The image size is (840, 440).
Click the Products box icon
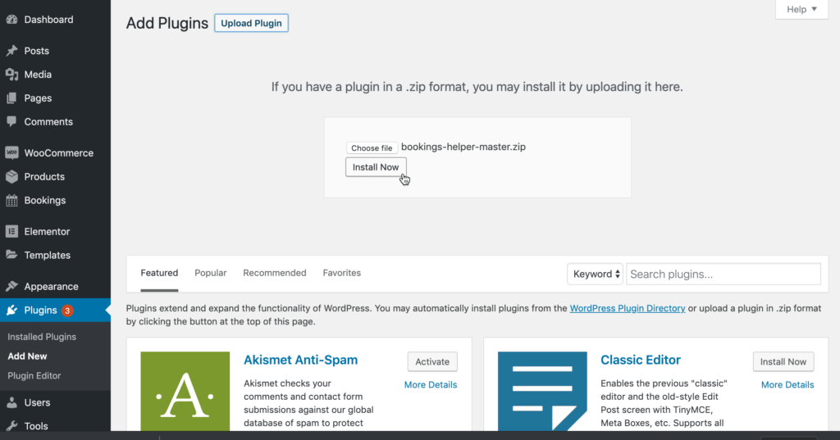click(x=11, y=177)
